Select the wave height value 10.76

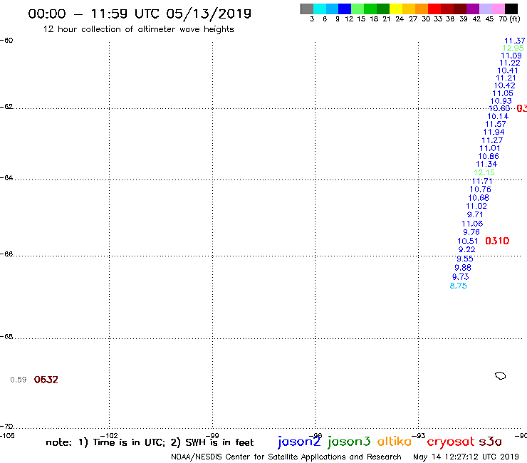pos(480,189)
